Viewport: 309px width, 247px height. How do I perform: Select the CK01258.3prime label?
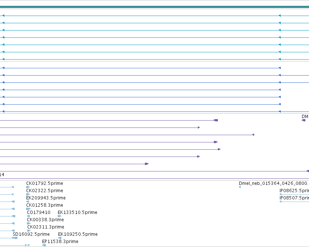point(45,205)
